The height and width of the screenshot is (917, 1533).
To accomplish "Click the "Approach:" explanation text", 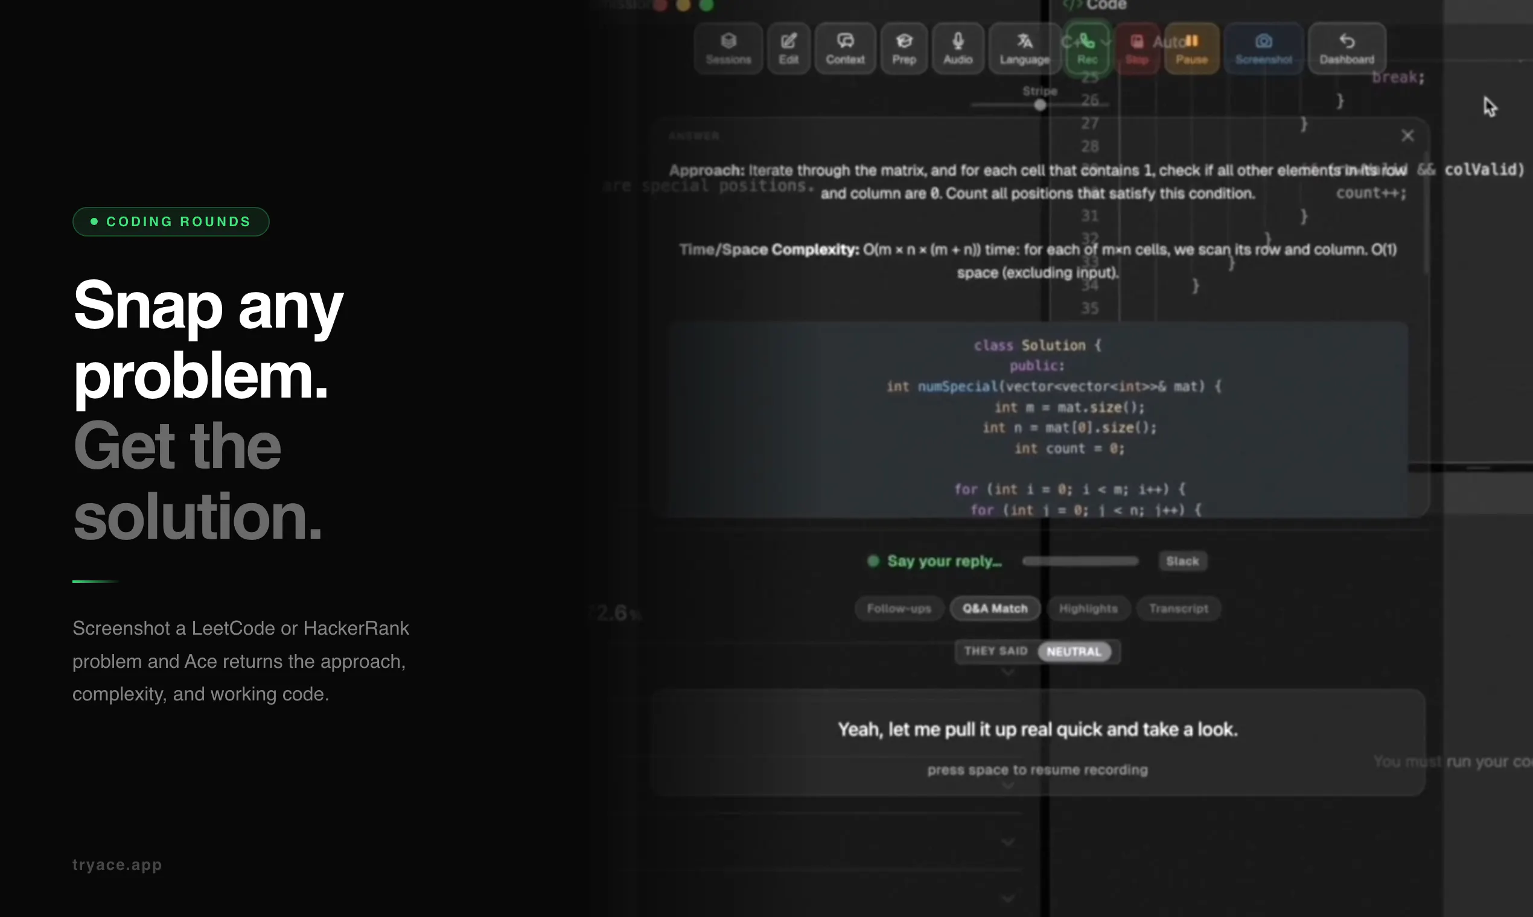I will coord(1038,182).
